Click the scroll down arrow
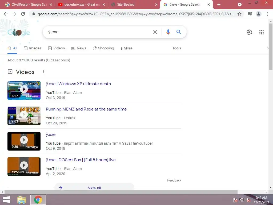 (x=271, y=187)
